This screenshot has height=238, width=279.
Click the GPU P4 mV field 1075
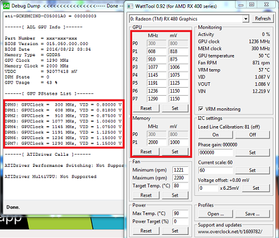[179, 75]
